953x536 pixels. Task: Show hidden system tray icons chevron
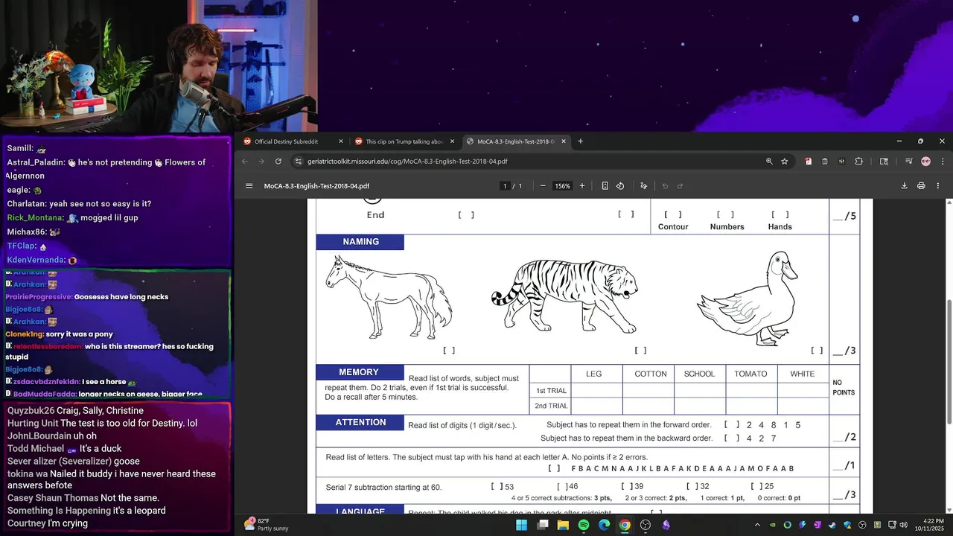point(757,525)
